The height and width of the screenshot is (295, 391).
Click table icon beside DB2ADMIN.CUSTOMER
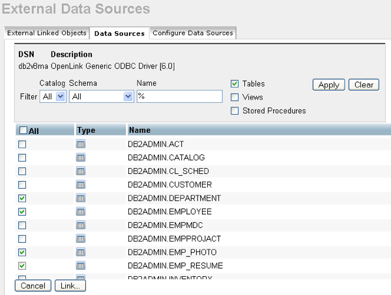coord(81,185)
